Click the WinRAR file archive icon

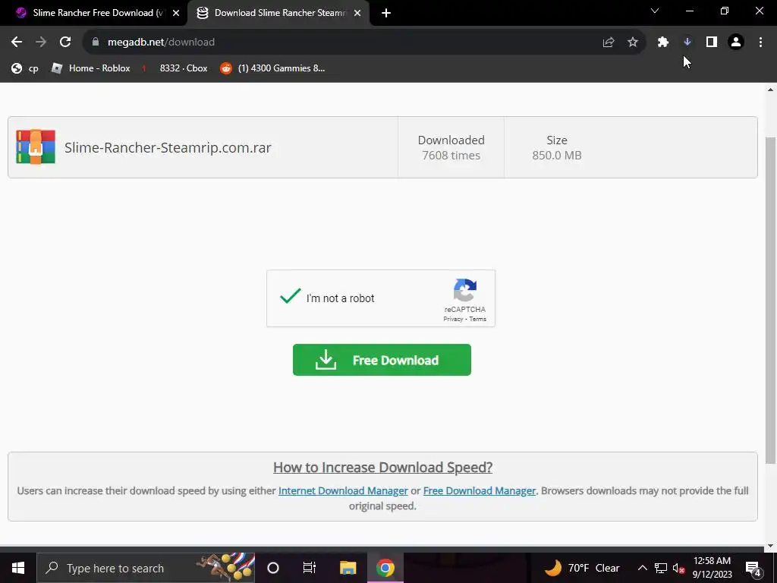point(35,147)
